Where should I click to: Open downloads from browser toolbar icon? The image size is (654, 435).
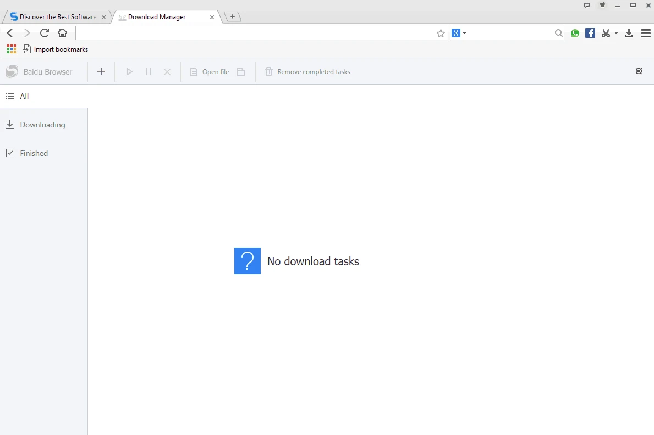(629, 34)
